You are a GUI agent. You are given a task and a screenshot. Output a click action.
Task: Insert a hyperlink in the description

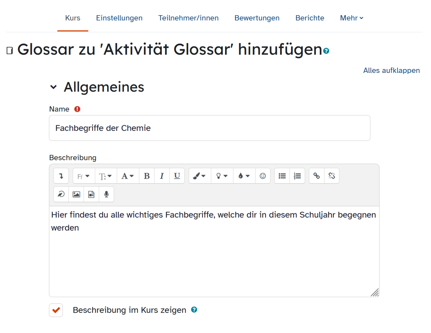(316, 176)
